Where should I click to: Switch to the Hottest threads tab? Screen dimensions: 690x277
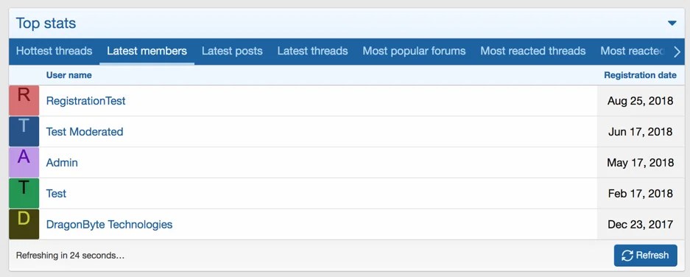54,51
